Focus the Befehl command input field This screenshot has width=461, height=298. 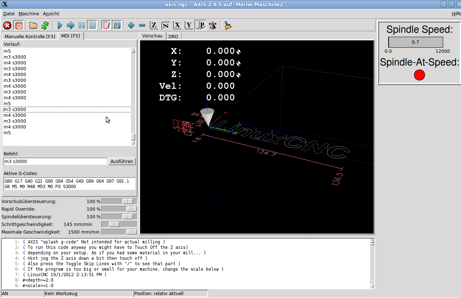click(x=55, y=161)
